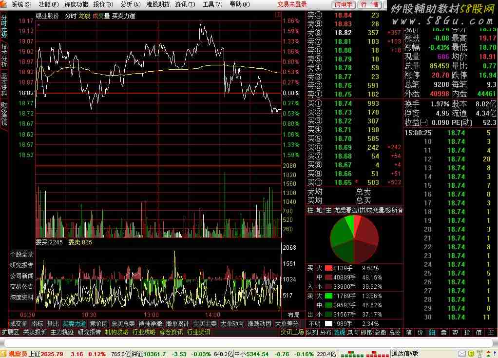
Task: Open 研究报告 in the left info list
Action: 21,265
